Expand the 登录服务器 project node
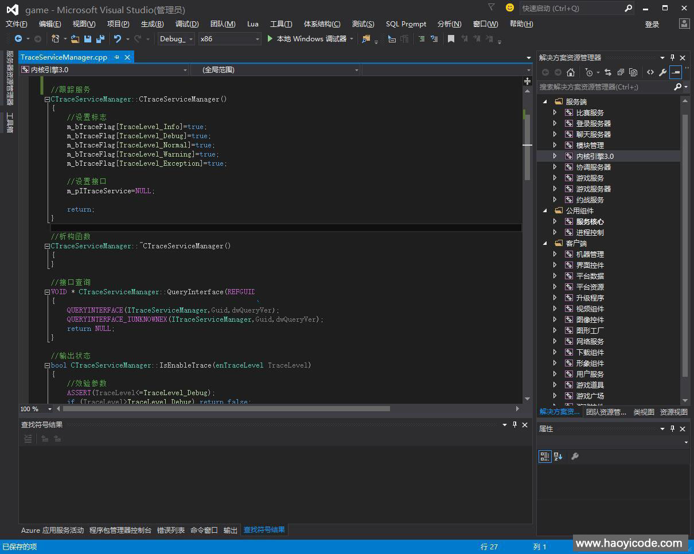 [555, 123]
